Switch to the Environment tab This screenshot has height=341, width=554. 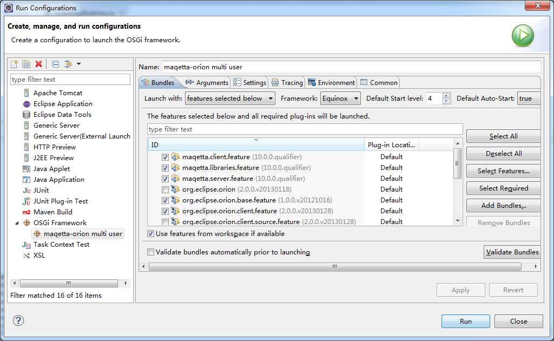coord(331,82)
